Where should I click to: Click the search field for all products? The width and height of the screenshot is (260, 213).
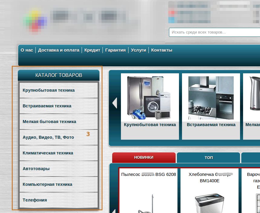tap(214, 32)
